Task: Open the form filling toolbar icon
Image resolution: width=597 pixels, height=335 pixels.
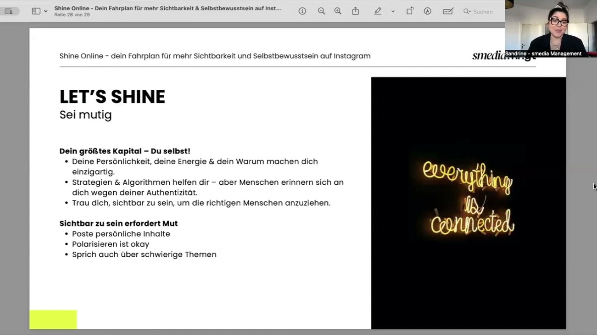Action: [x=448, y=11]
